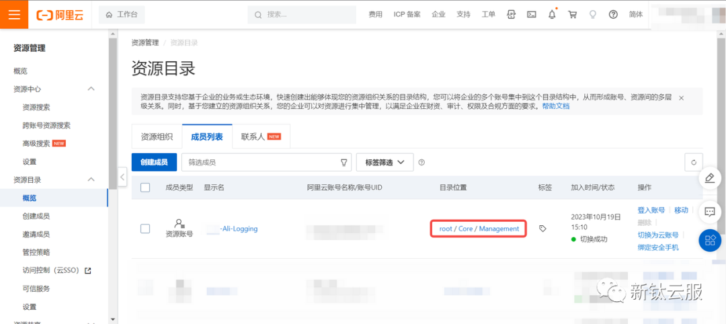
Task: Open the floating edit pencil icon
Action: pyautogui.click(x=710, y=177)
